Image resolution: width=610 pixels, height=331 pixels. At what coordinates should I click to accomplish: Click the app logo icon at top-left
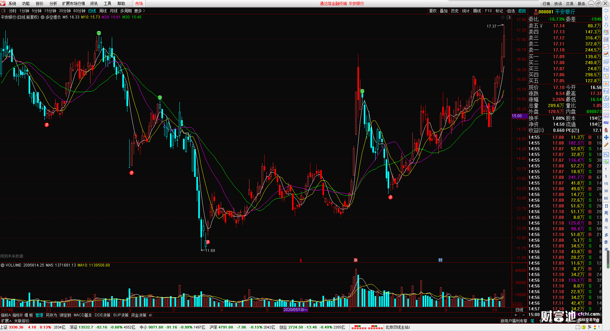[x=3, y=3]
